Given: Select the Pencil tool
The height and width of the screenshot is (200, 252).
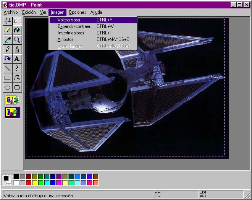Looking at the screenshot, I should 8,49.
